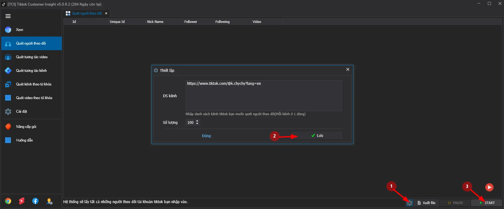Click the Số lượng number field
Viewport: 504px width, 209px height.
click(190, 123)
